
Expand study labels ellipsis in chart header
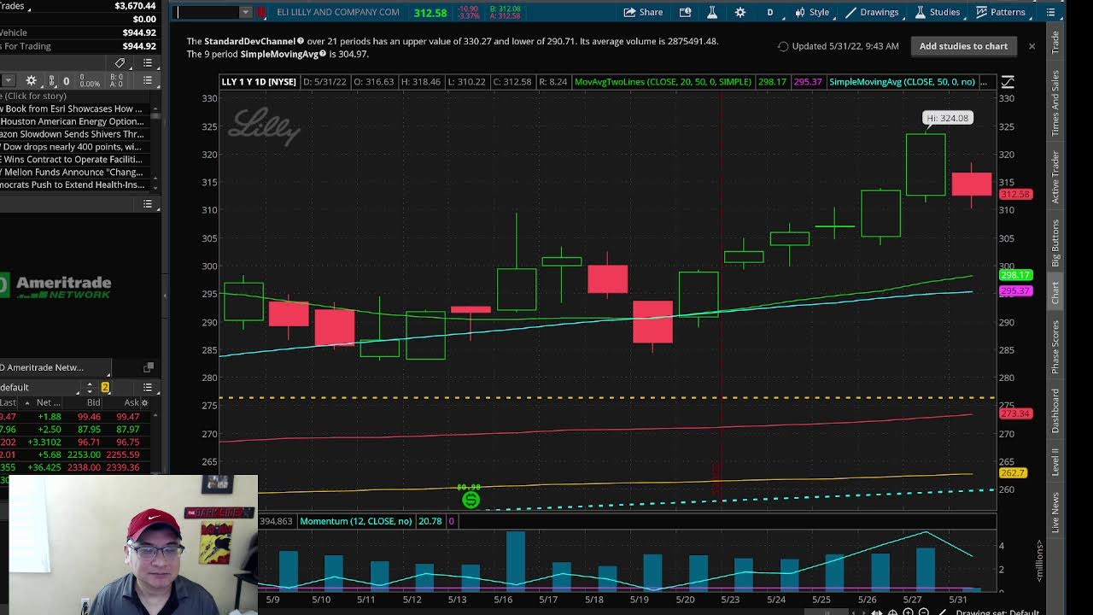click(x=984, y=82)
